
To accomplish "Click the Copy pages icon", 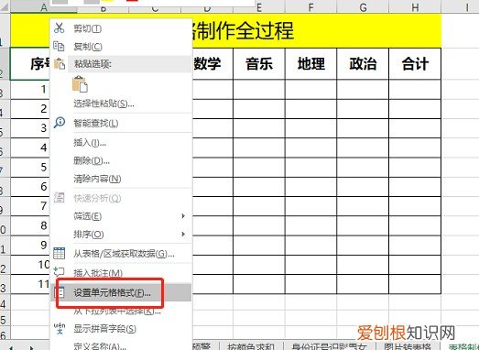I will pyautogui.click(x=59, y=46).
